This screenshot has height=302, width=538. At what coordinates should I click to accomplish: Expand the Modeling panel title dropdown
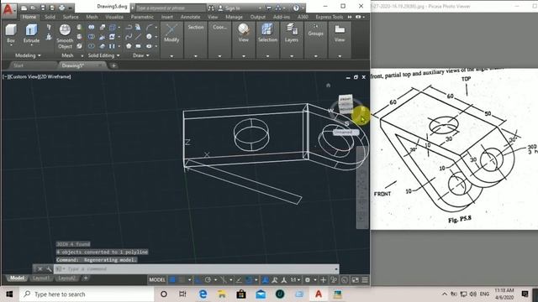(x=28, y=55)
